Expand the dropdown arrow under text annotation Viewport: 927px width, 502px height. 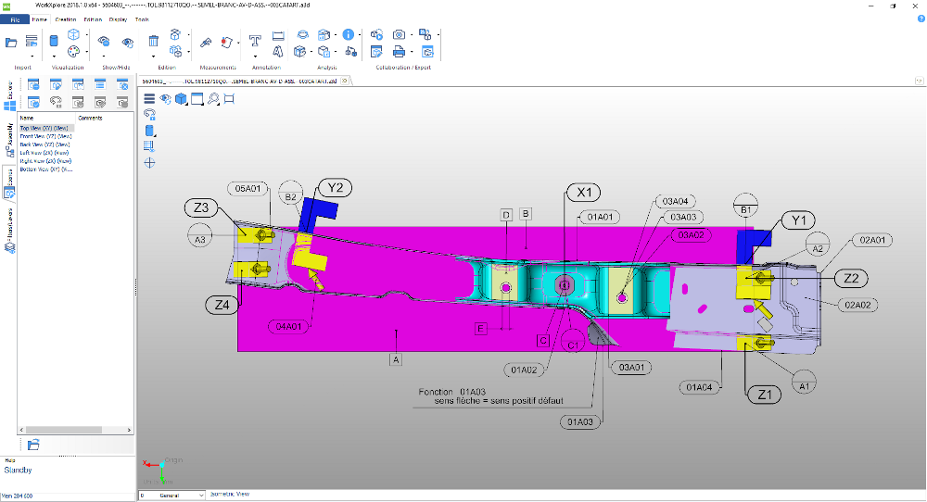255,57
